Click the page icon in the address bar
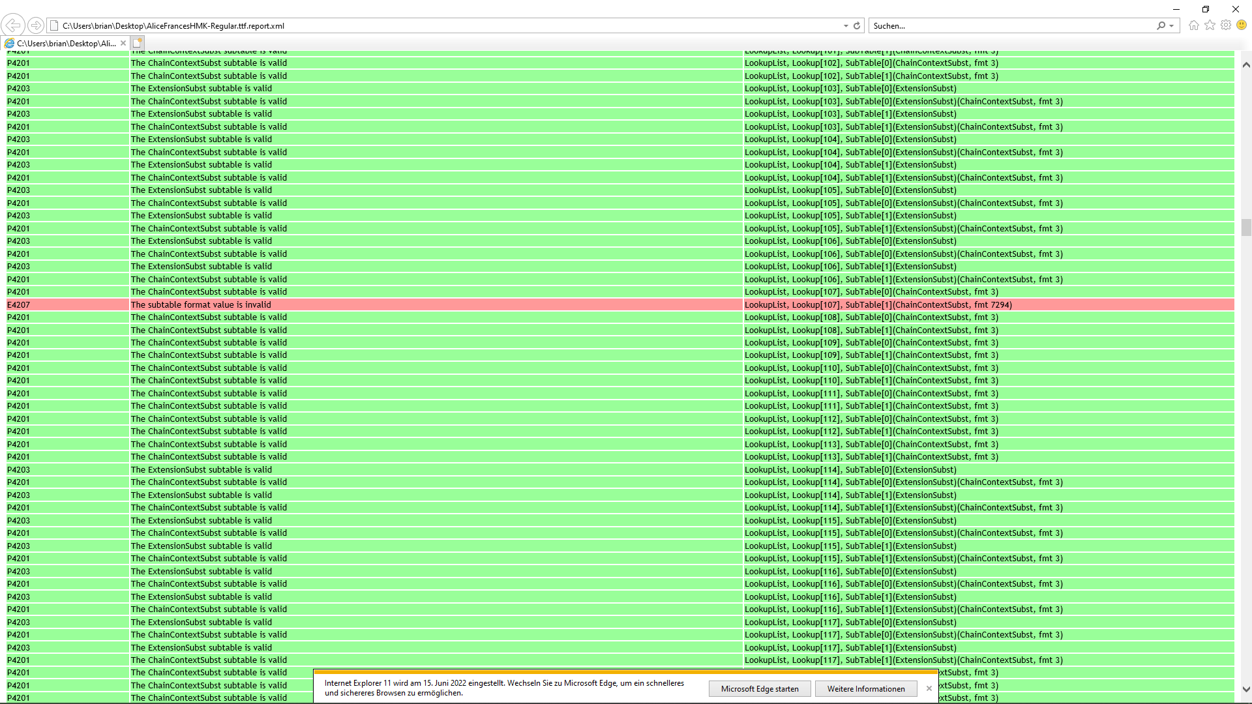This screenshot has width=1252, height=704. coord(55,25)
